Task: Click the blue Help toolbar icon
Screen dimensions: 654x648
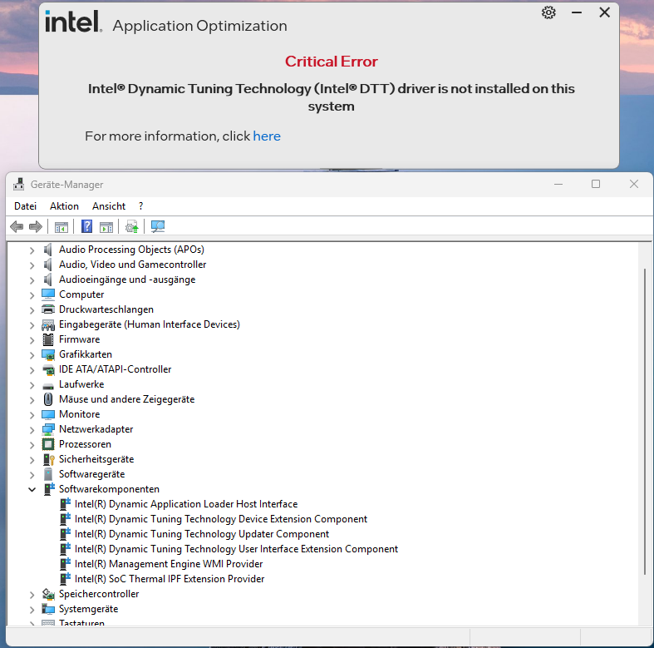Action: coord(86,227)
